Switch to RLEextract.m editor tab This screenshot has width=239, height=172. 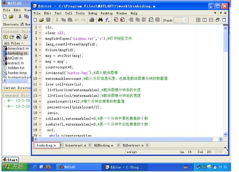click(x=133, y=145)
